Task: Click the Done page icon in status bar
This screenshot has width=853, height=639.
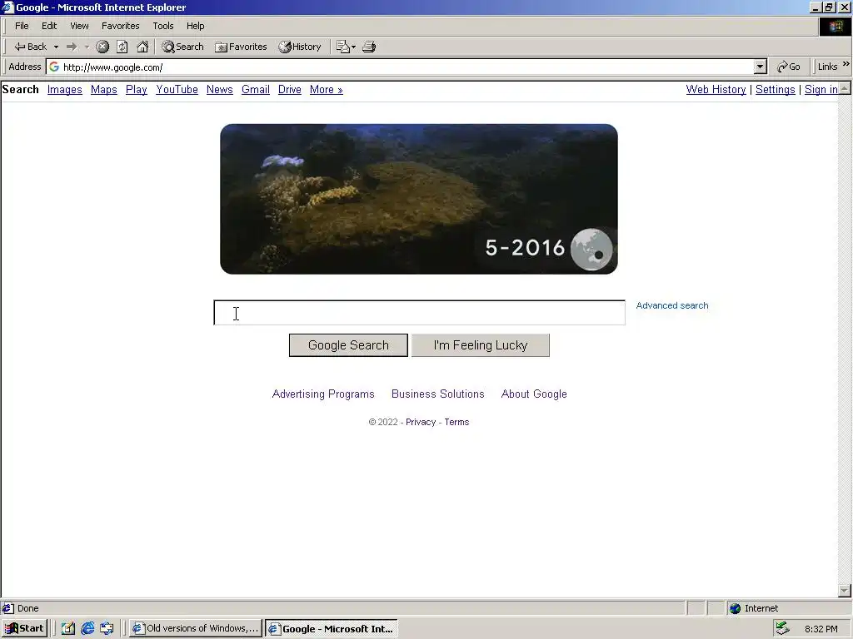Action: (7, 608)
